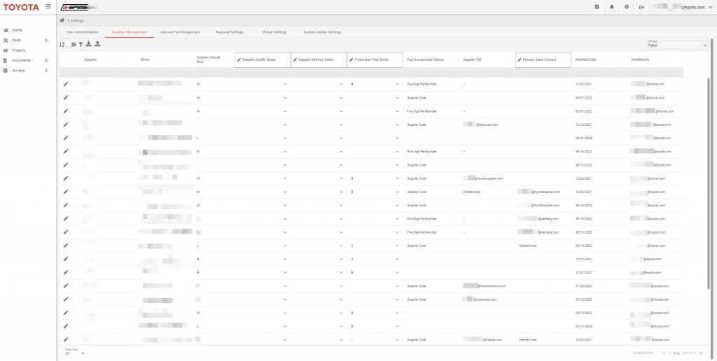Click the G-SPIMS logo
Viewport: 717px width, 361px height.
tap(80, 7)
